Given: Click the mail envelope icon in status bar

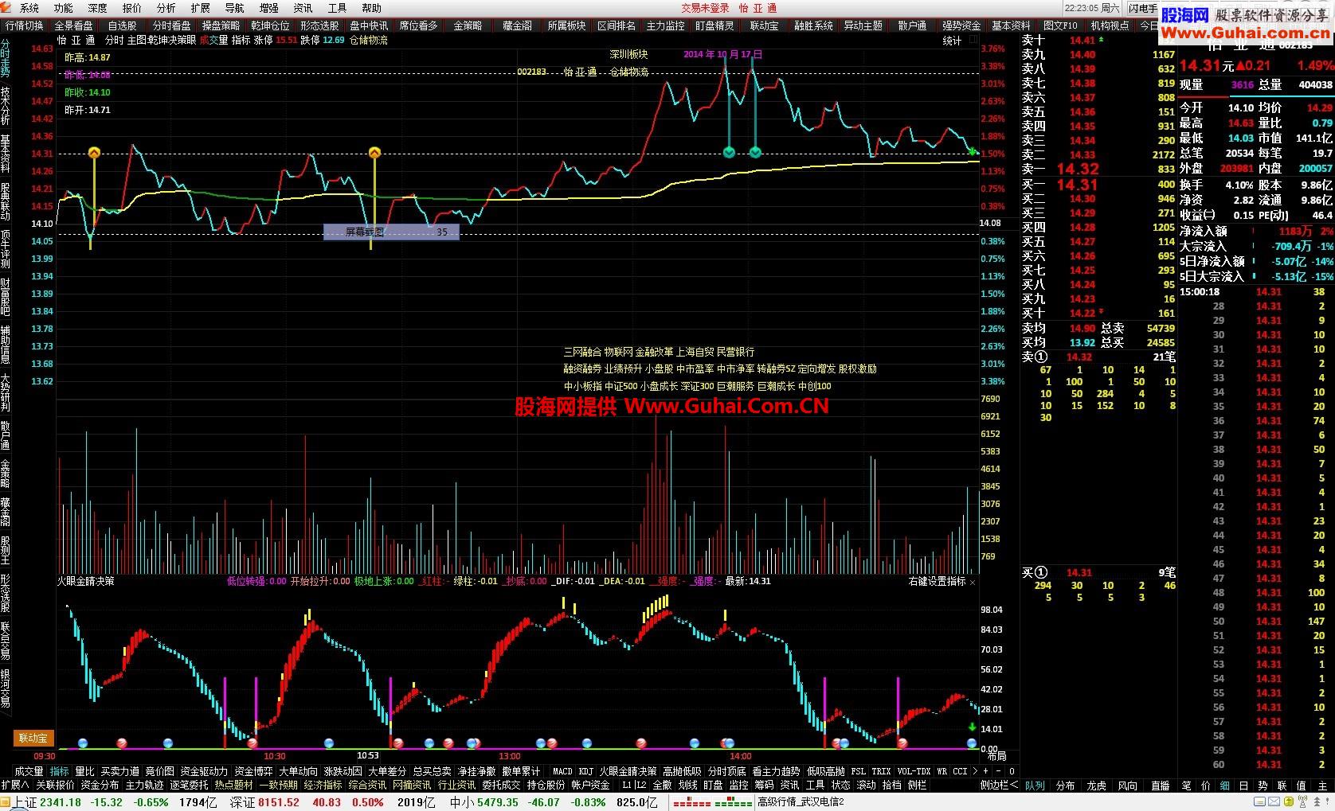Looking at the screenshot, I should pos(1274,801).
